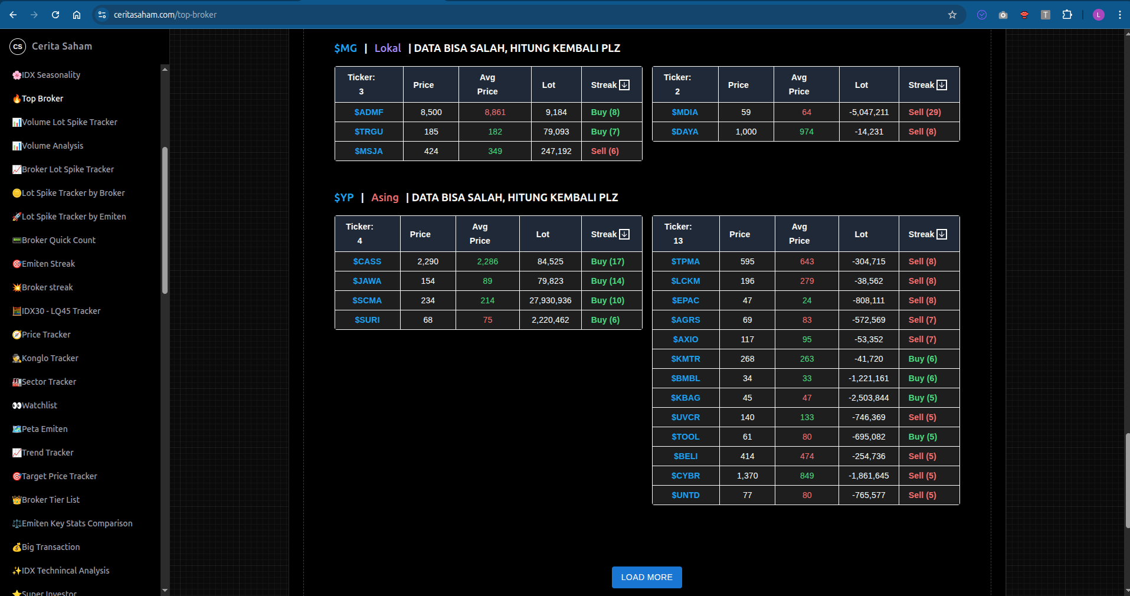Open the $SCMA ticker link
The image size is (1130, 596).
point(367,300)
